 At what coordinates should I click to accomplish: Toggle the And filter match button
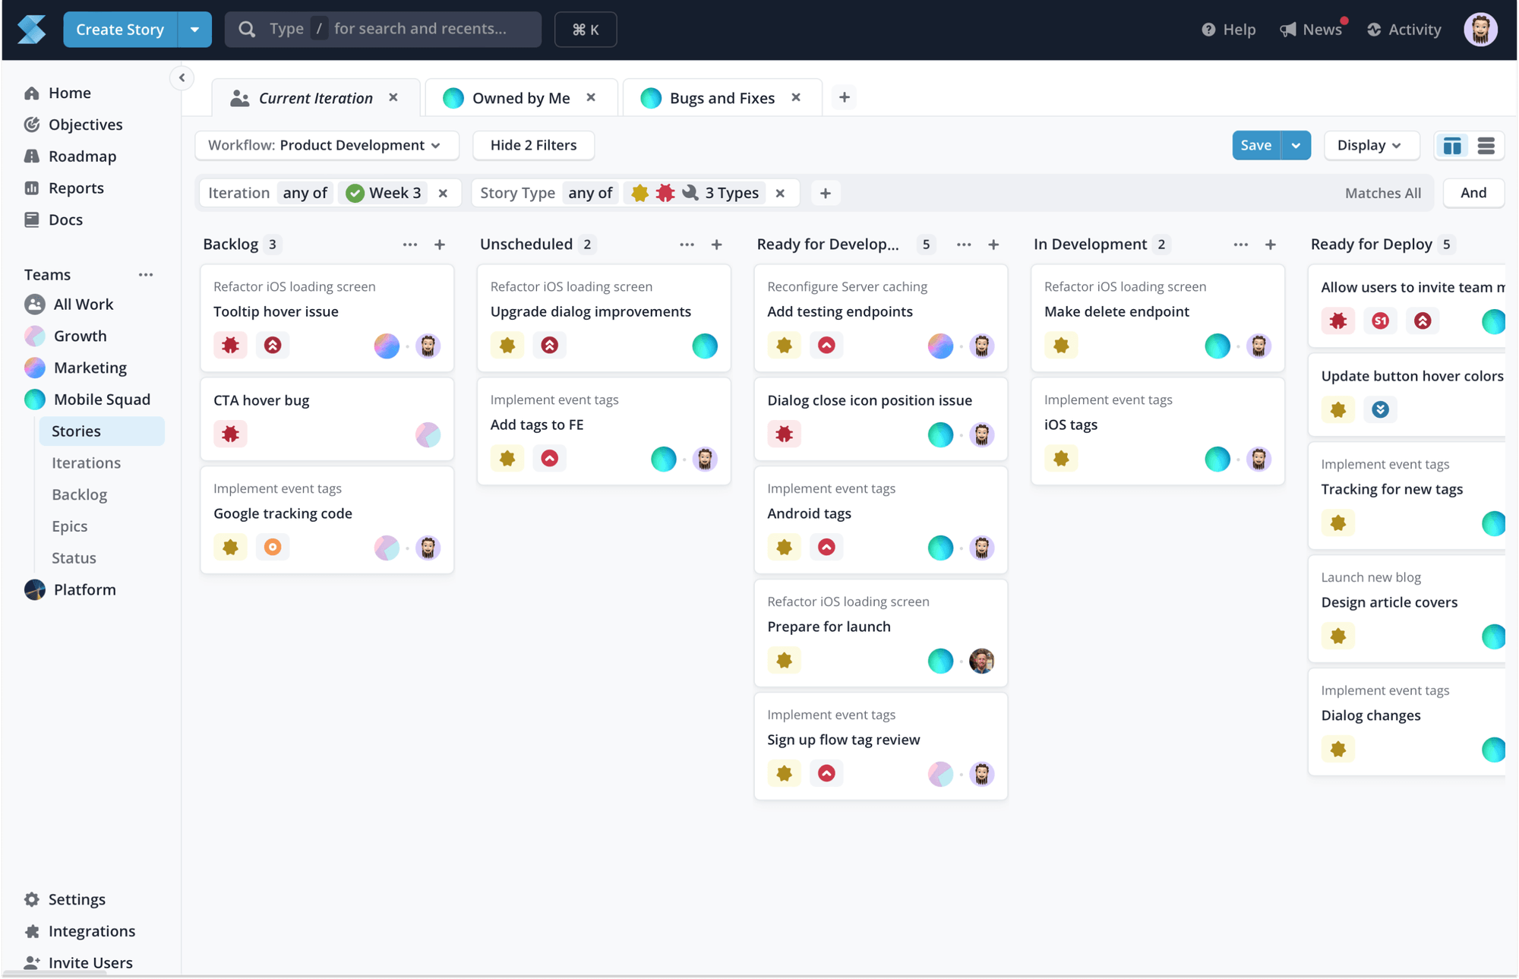click(1473, 193)
